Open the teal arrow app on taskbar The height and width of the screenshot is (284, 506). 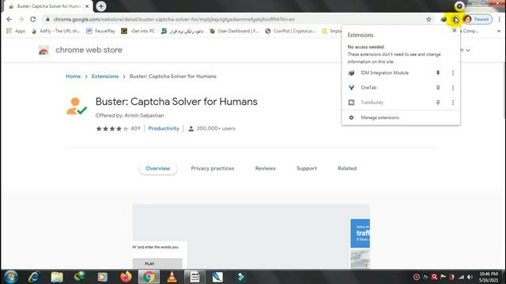(240, 277)
